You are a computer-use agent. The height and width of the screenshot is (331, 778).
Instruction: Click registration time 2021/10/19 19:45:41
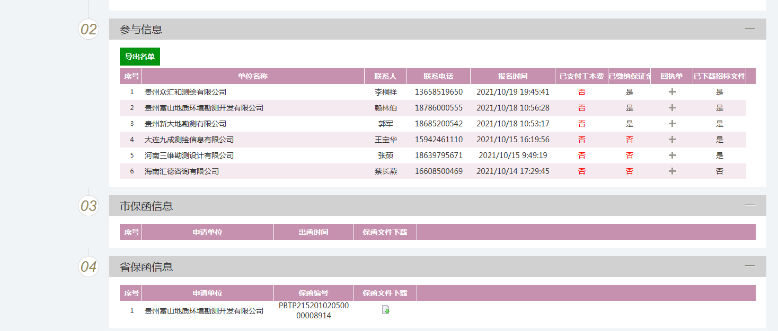[513, 92]
